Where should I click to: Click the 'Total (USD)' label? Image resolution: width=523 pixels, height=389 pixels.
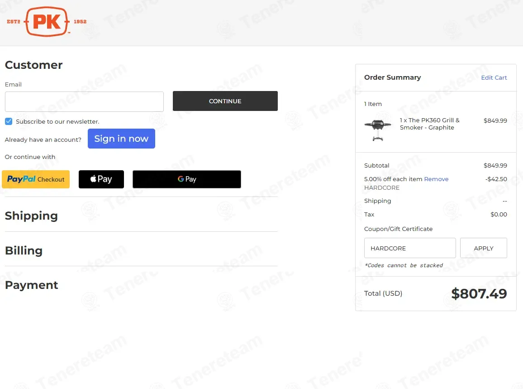383,293
